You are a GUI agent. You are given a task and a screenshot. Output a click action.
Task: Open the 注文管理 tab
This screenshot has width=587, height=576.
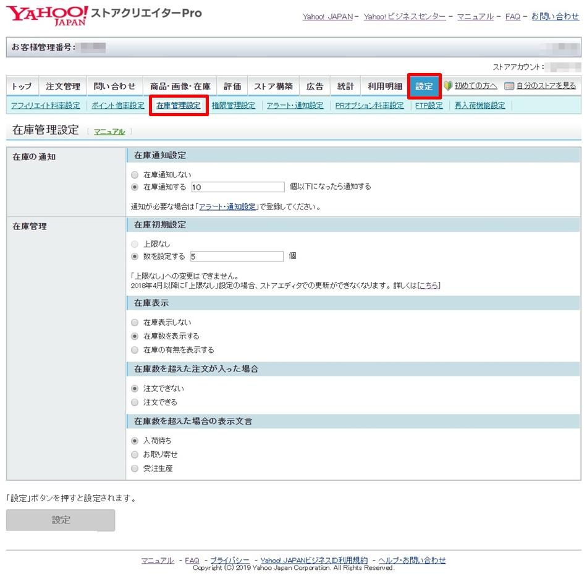63,86
